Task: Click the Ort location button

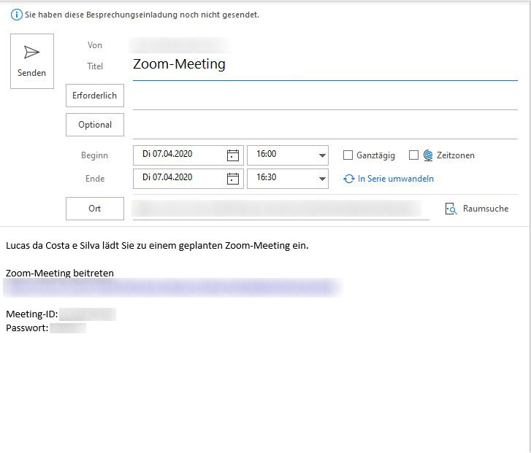Action: 95,209
